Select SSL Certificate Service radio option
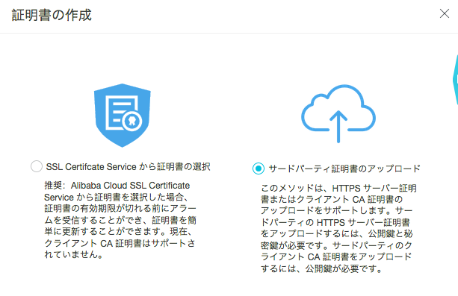Image resolution: width=458 pixels, height=296 pixels. point(37,166)
